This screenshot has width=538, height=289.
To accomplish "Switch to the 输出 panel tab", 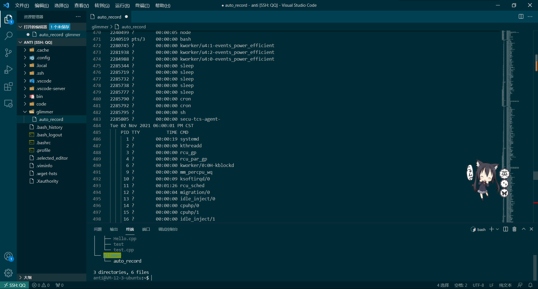I will 114,229.
